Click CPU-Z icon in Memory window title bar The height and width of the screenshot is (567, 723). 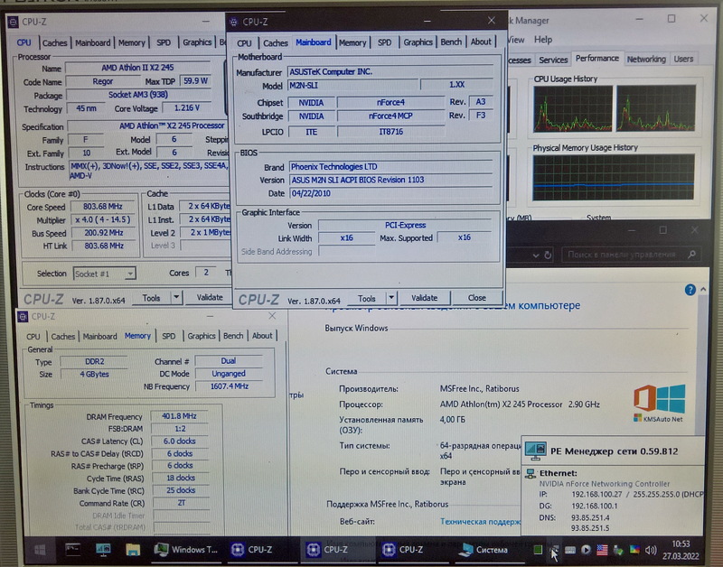(23, 316)
